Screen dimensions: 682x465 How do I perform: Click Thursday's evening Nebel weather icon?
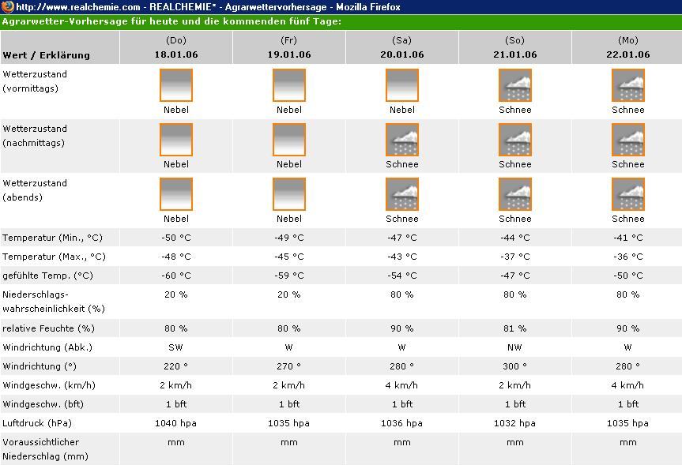click(176, 194)
